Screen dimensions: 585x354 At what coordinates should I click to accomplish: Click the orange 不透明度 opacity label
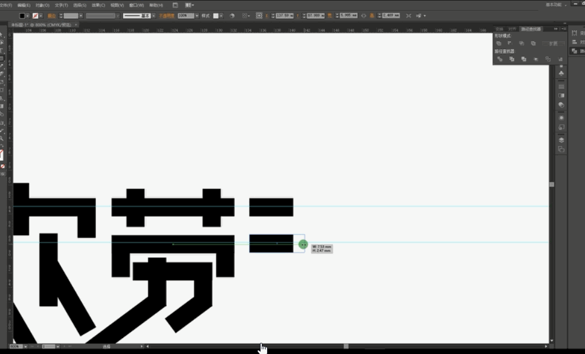167,16
